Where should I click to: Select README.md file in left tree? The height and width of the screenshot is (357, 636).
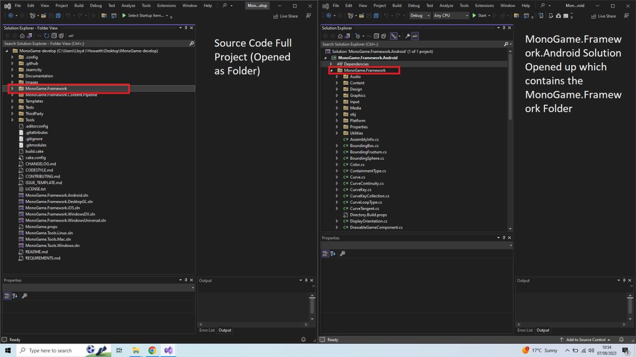coord(36,252)
